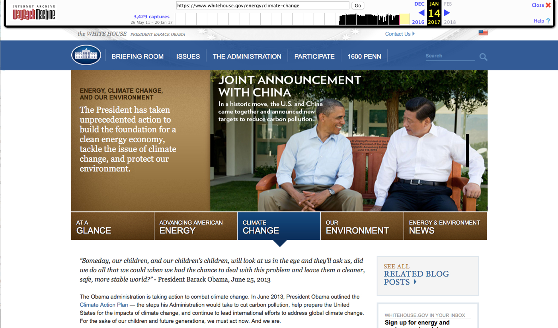Select DEC month in Wayback toolbar
The height and width of the screenshot is (328, 558).
(x=419, y=4)
